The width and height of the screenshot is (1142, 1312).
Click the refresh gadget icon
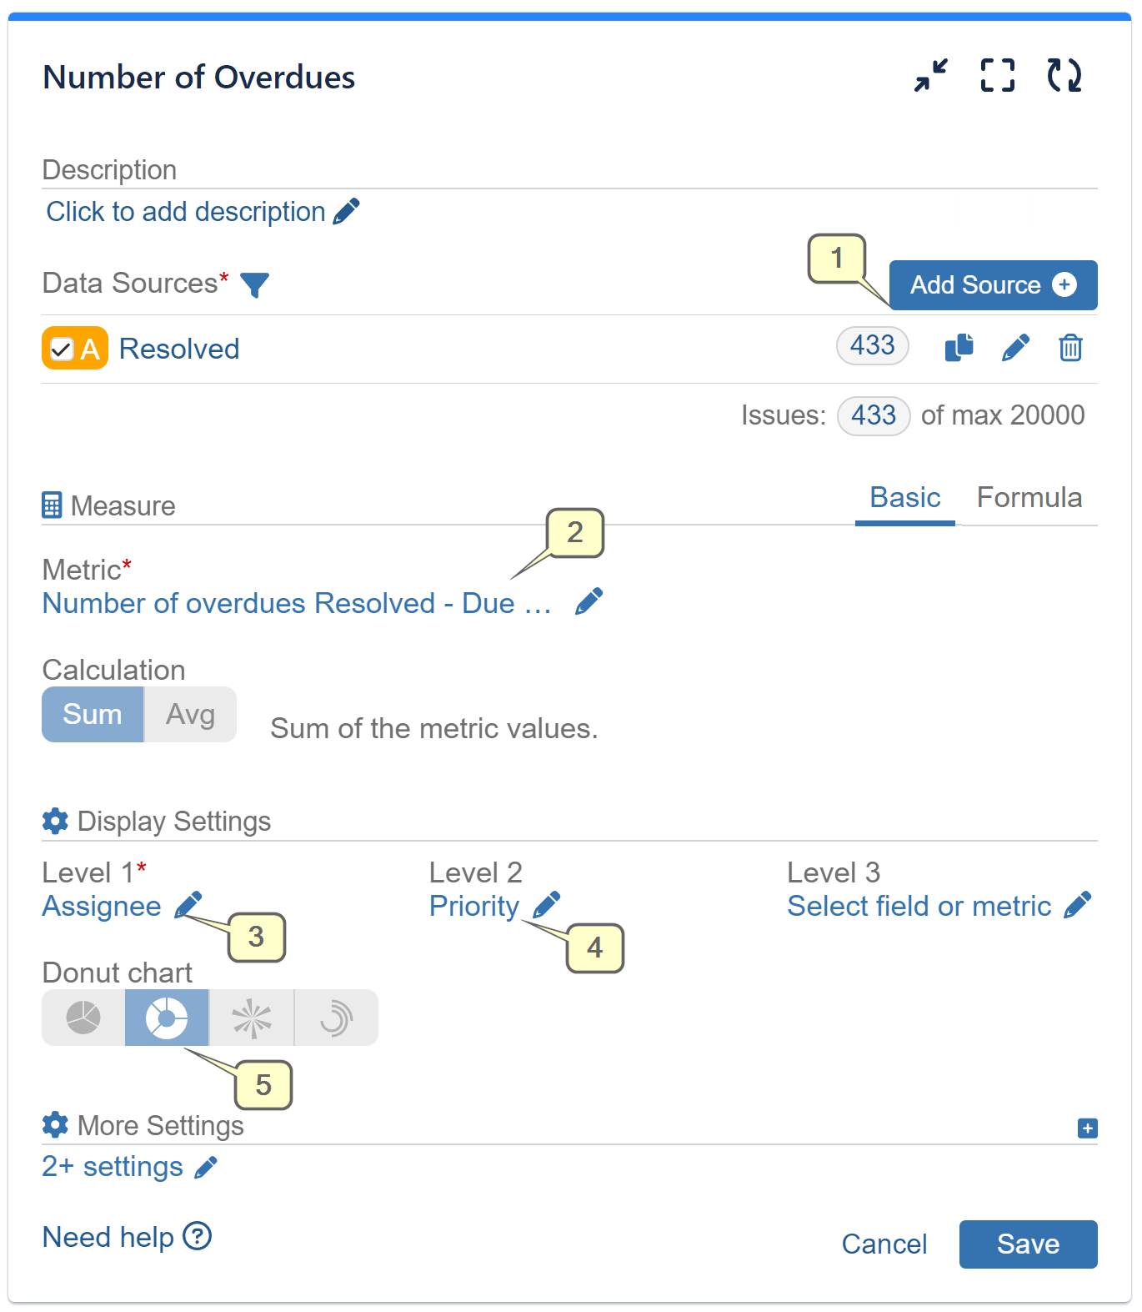1064,75
